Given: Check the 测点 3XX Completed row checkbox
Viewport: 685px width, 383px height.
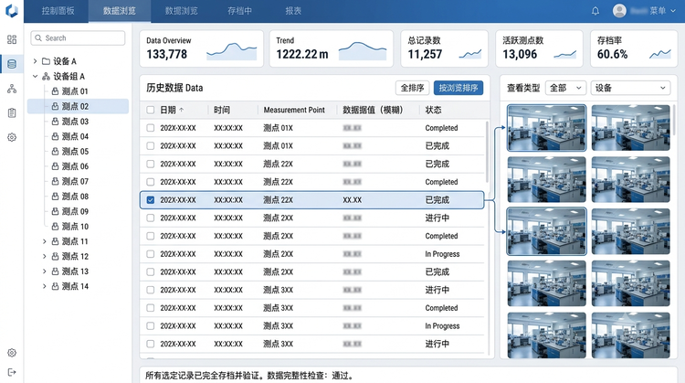Looking at the screenshot, I should point(151,308).
